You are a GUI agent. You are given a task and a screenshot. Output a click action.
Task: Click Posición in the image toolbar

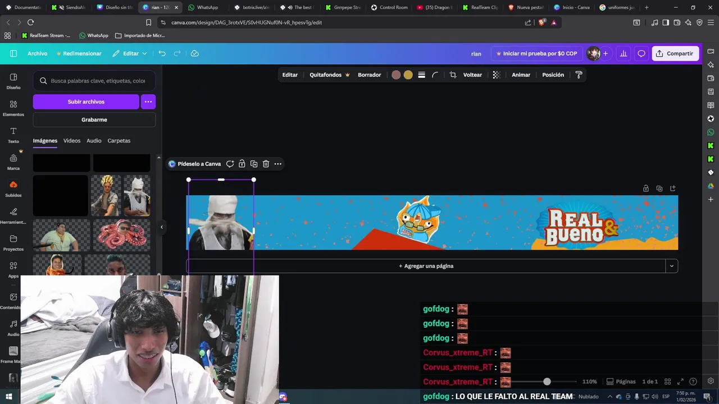coord(553,75)
